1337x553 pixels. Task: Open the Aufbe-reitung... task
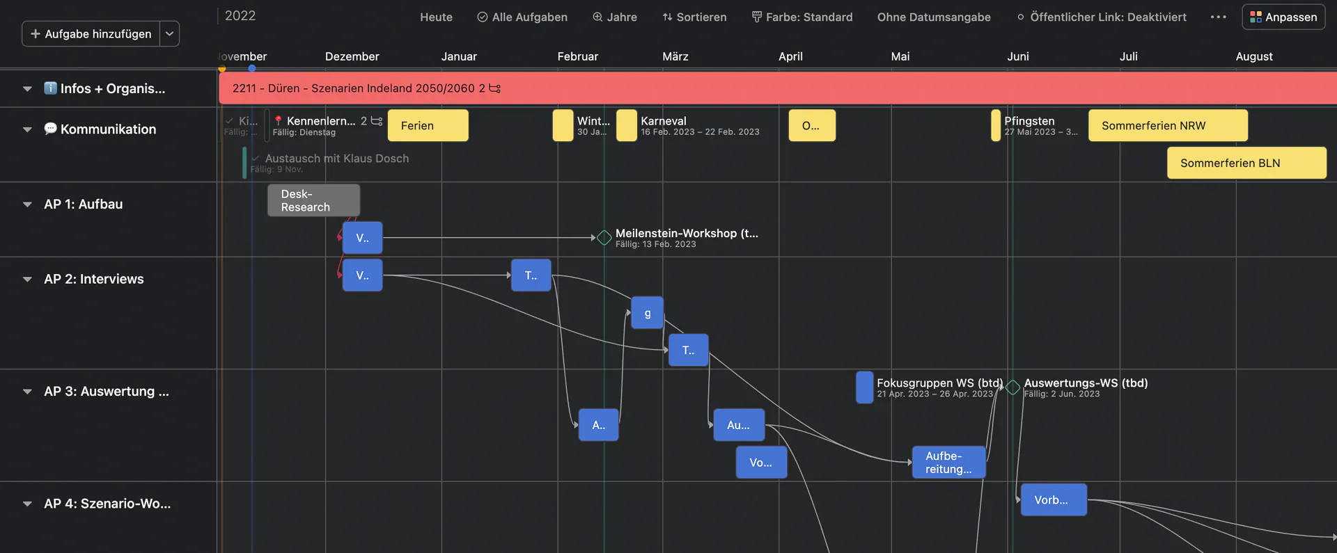(949, 463)
